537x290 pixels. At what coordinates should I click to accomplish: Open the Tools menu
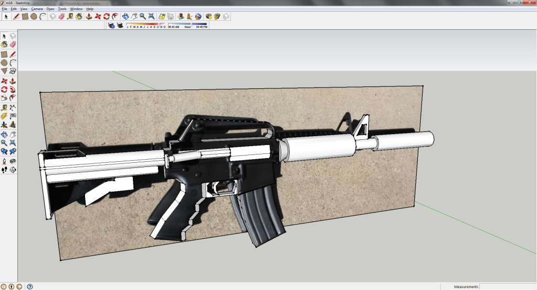[62, 9]
